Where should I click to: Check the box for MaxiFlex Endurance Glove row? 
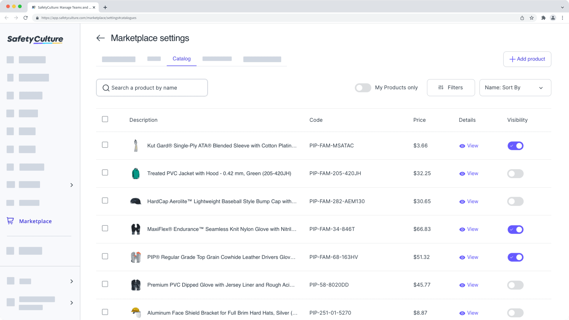pyautogui.click(x=105, y=228)
